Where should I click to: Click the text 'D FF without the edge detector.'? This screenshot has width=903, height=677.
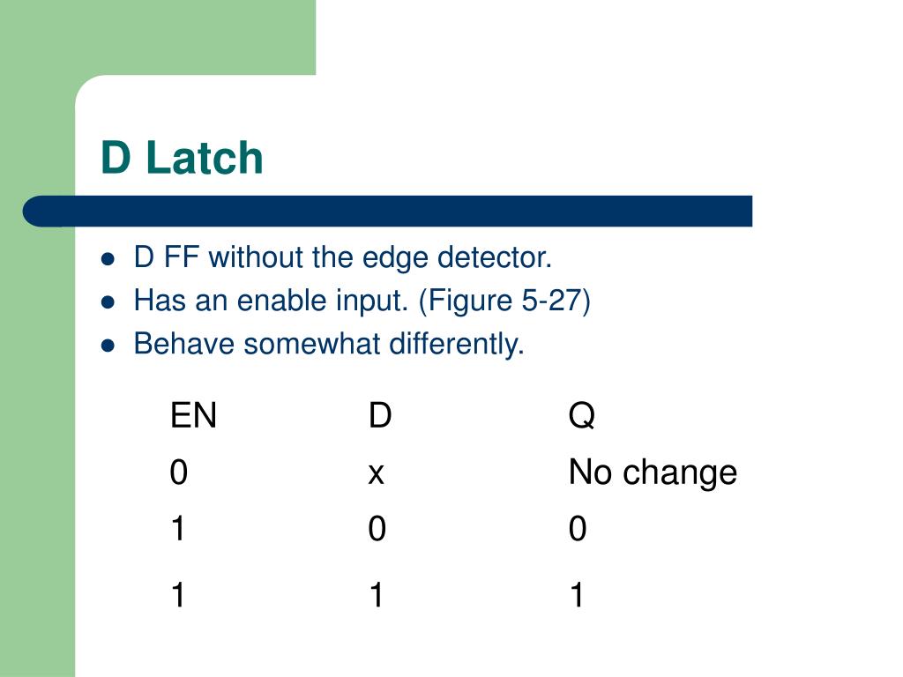tap(343, 257)
